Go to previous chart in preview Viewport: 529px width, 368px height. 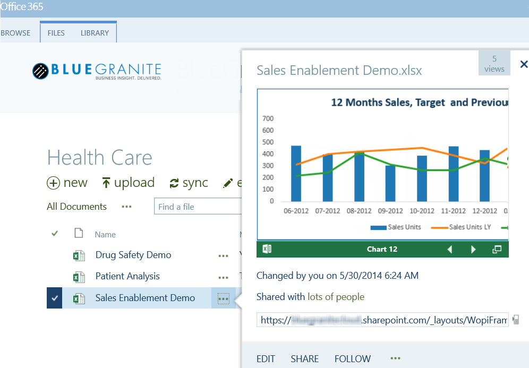click(450, 249)
